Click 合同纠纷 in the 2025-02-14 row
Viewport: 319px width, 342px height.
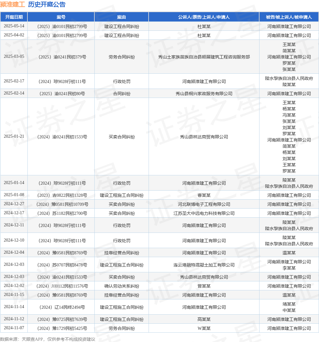pyautogui.click(x=121, y=94)
